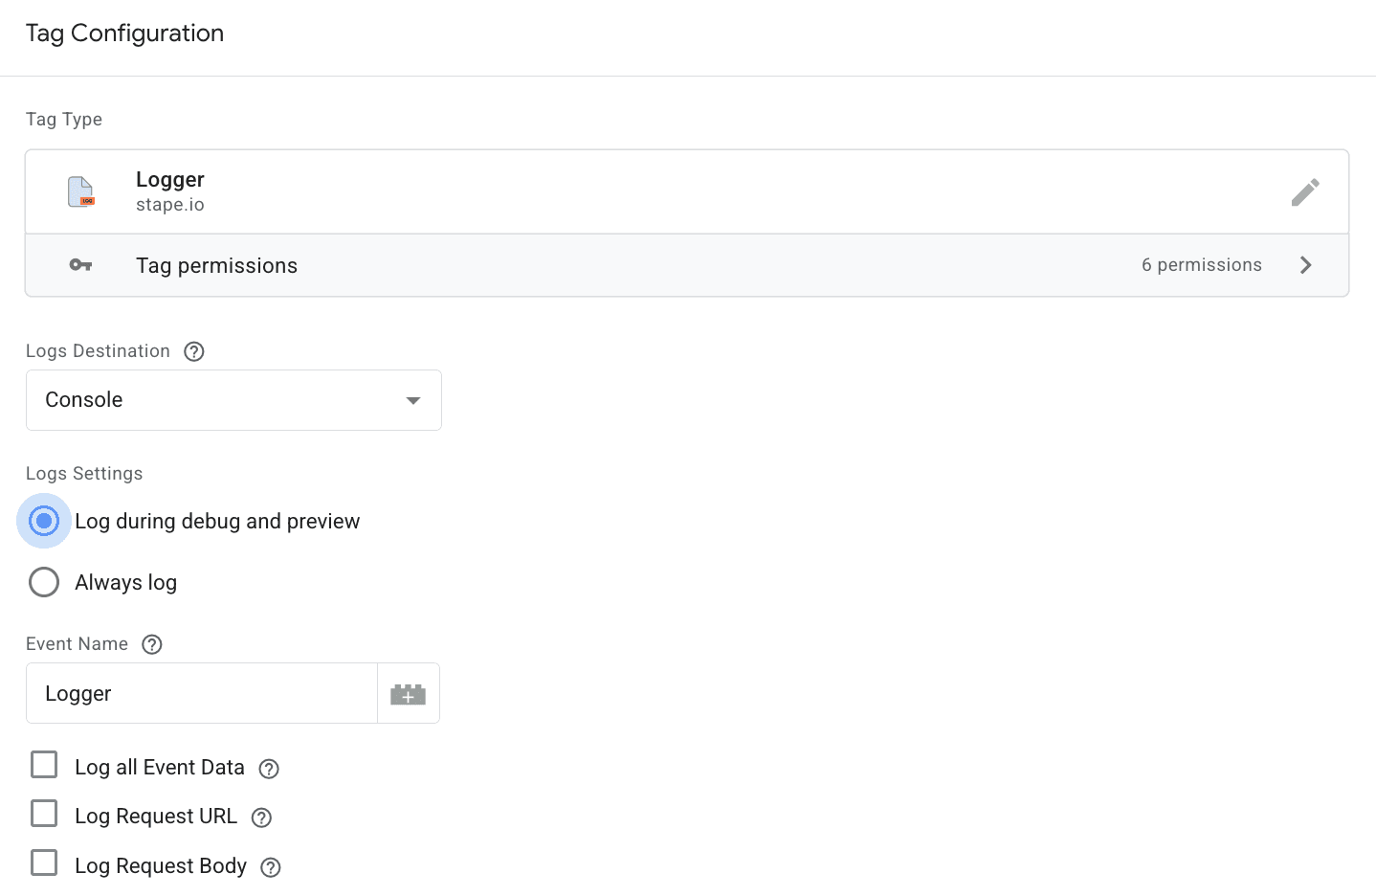This screenshot has height=896, width=1376.
Task: Show help for Log Request Body
Action: click(x=272, y=867)
